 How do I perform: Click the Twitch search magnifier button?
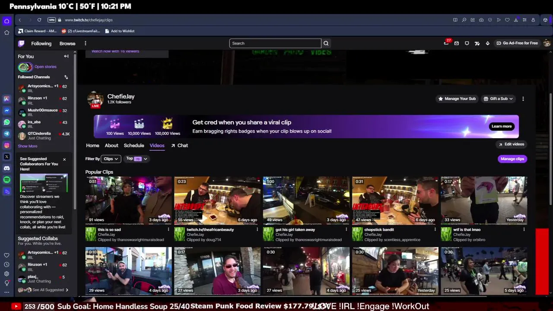pyautogui.click(x=326, y=43)
